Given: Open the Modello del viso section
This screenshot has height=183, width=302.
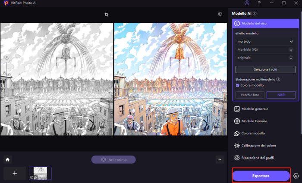Looking at the screenshot, I should pyautogui.click(x=265, y=23).
